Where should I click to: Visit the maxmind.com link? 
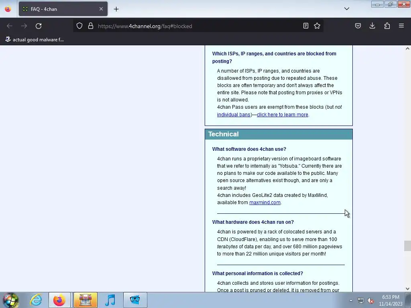point(265,203)
